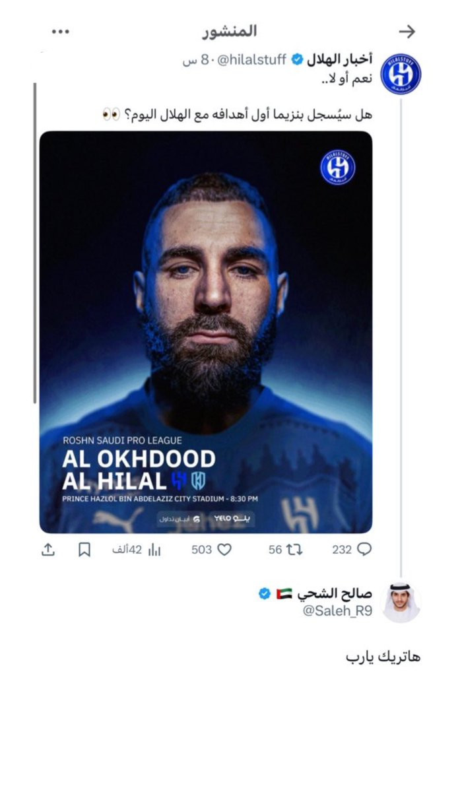
Task: Click the أخبار الهلال account name
Action: click(x=340, y=60)
